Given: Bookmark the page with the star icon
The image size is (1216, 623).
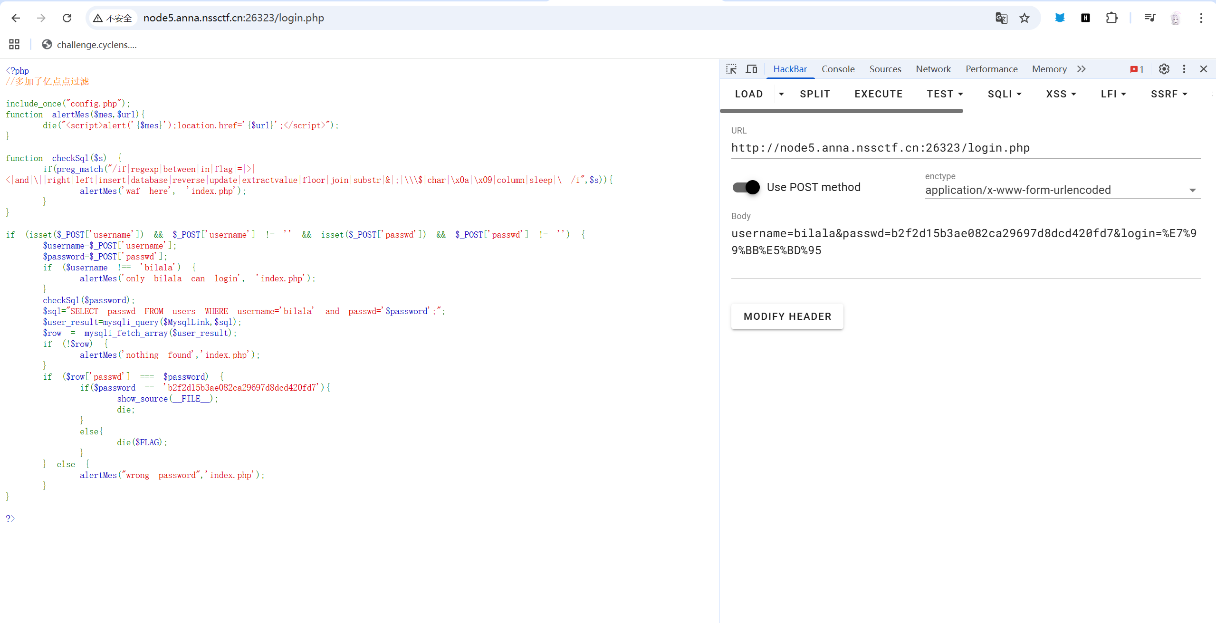Looking at the screenshot, I should click(x=1025, y=18).
